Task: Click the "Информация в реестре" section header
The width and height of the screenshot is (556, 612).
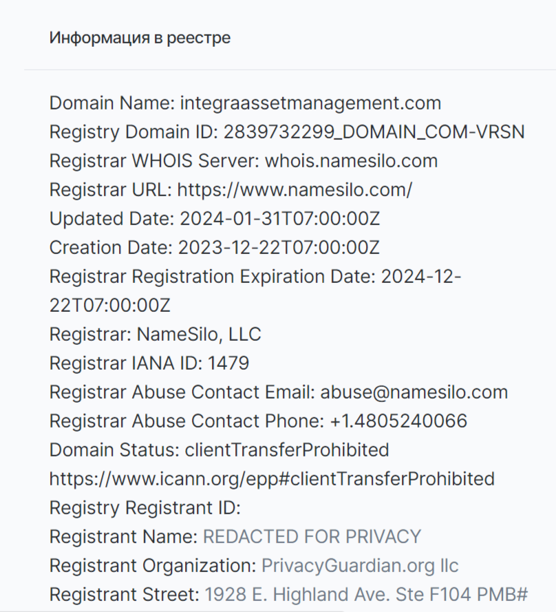Action: coord(140,38)
